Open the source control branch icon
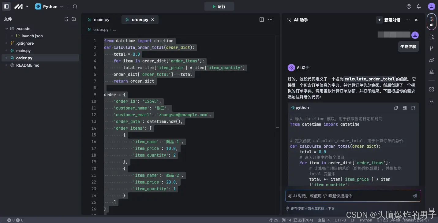 (431, 49)
